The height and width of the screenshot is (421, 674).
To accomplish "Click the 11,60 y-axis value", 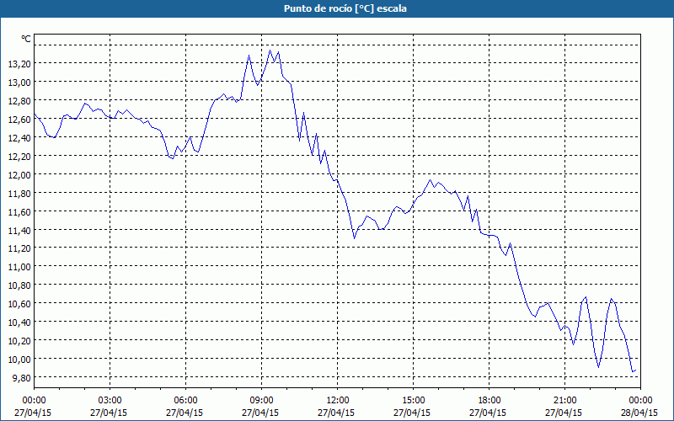I will pos(19,212).
